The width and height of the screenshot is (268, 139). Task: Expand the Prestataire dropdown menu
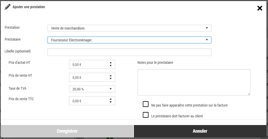click(x=129, y=40)
